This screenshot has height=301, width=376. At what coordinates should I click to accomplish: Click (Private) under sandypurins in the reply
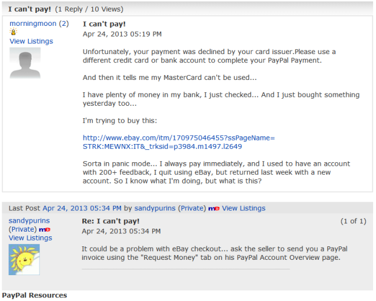tap(22, 229)
